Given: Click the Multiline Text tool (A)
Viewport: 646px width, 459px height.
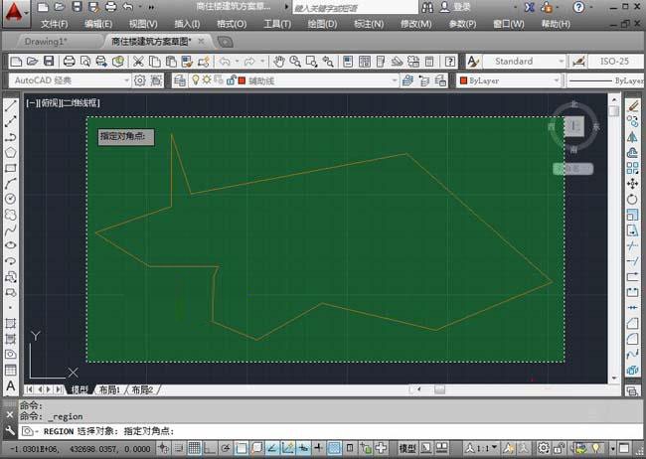Looking at the screenshot, I should pyautogui.click(x=10, y=385).
